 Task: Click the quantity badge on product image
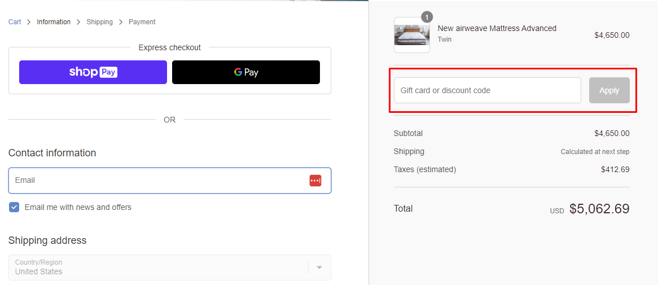427,17
